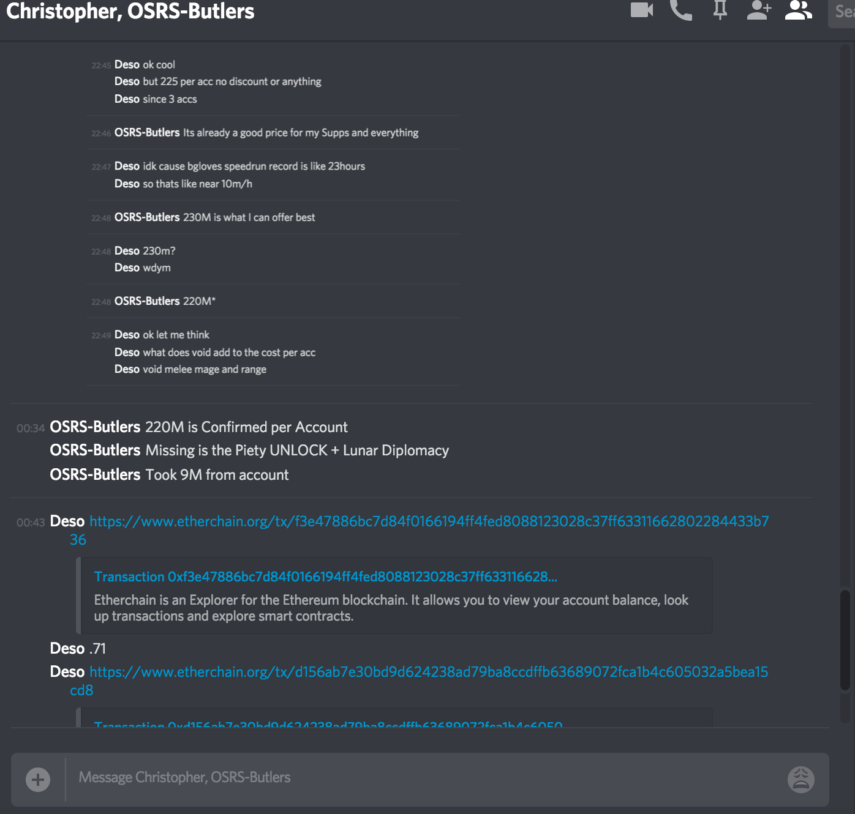Click the Christopher, OSRS-Butlers group title
The image size is (855, 814).
pos(130,11)
